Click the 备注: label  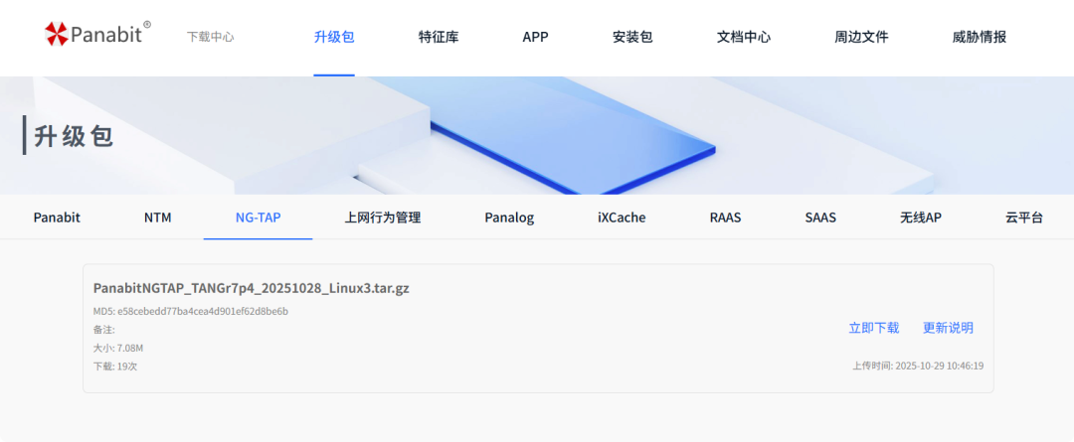[104, 330]
